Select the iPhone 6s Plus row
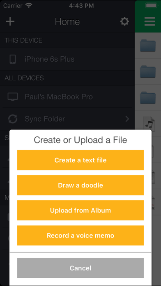 [67, 59]
